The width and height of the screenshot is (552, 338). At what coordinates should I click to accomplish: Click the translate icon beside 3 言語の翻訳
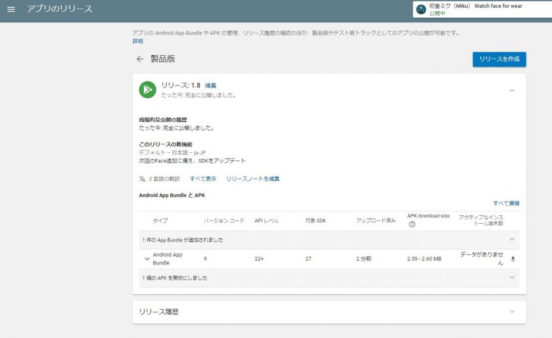coord(142,179)
